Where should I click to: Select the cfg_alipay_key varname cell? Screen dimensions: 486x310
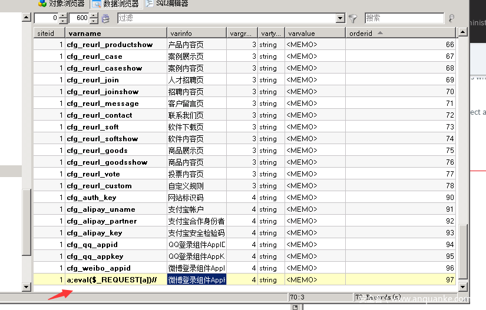point(114,233)
